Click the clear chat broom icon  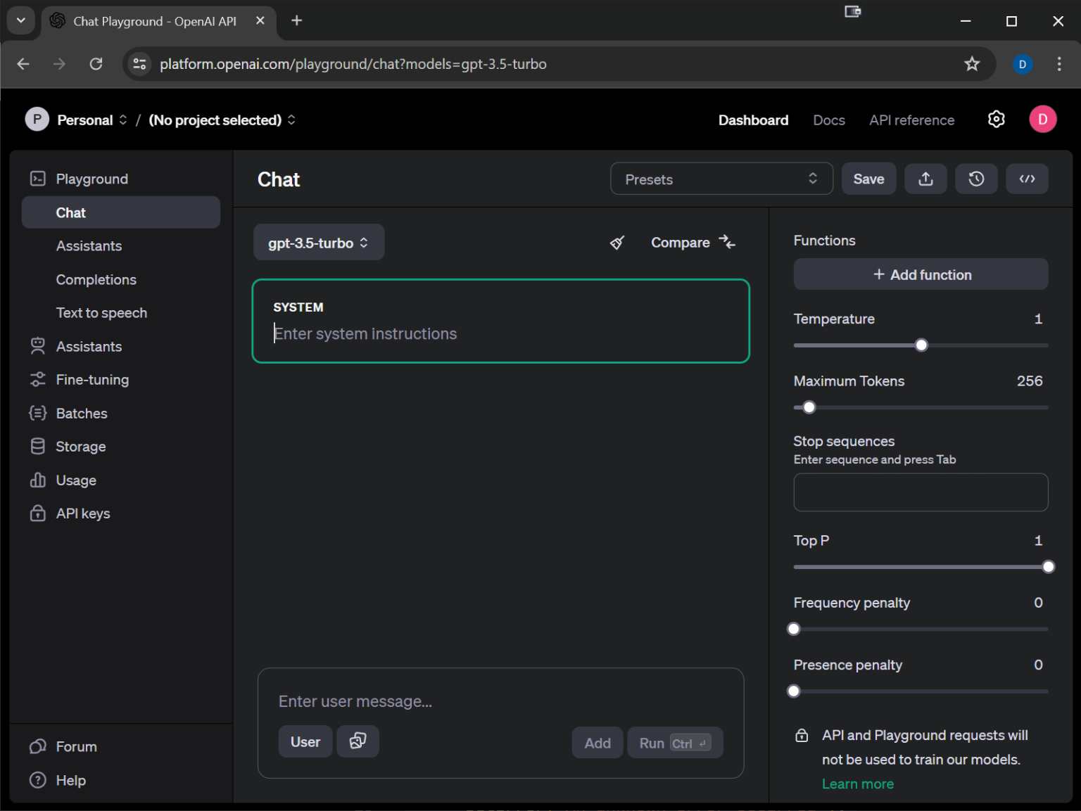617,243
